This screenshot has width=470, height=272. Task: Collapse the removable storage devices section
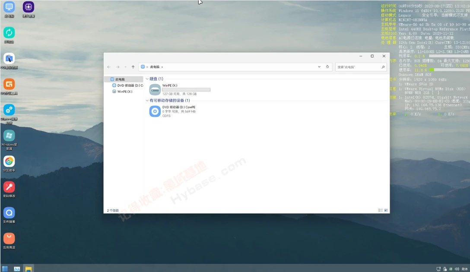pyautogui.click(x=147, y=100)
